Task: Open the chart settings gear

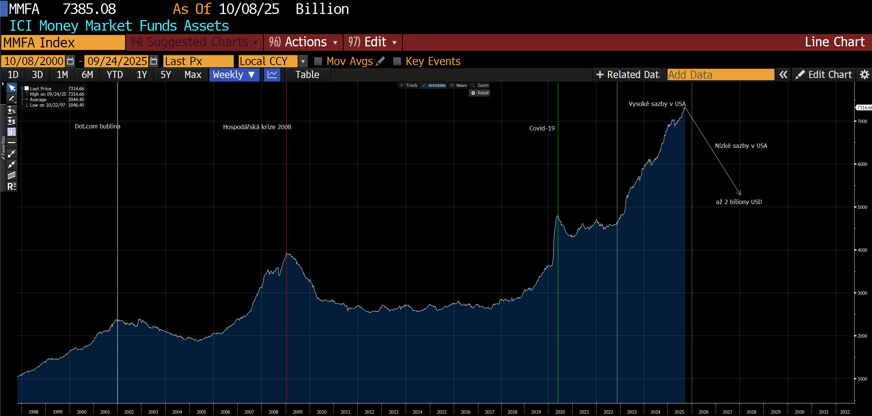Action: (864, 75)
